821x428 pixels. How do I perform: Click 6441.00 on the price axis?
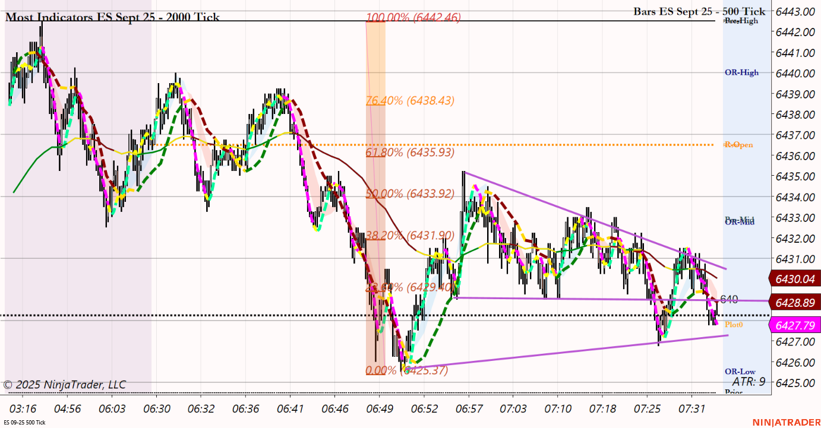click(795, 53)
